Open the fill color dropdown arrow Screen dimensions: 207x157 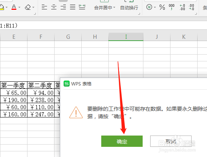7,7
